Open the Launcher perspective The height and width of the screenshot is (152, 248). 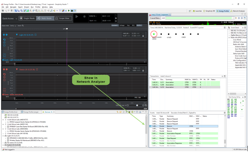[197, 11]
